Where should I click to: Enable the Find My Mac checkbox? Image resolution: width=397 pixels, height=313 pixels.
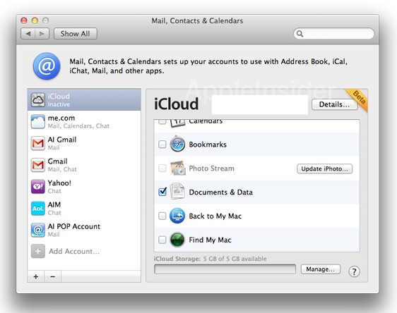click(x=162, y=240)
